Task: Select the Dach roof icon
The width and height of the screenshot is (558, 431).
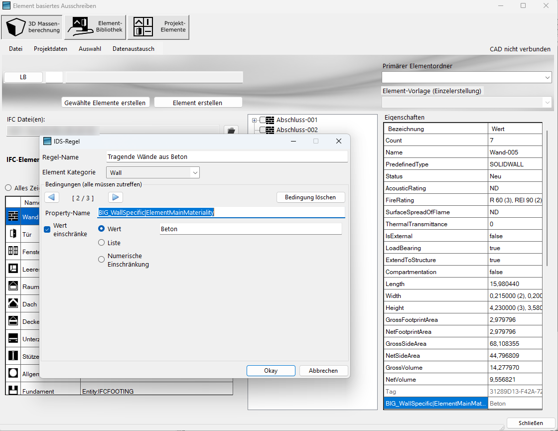Action: tap(13, 303)
